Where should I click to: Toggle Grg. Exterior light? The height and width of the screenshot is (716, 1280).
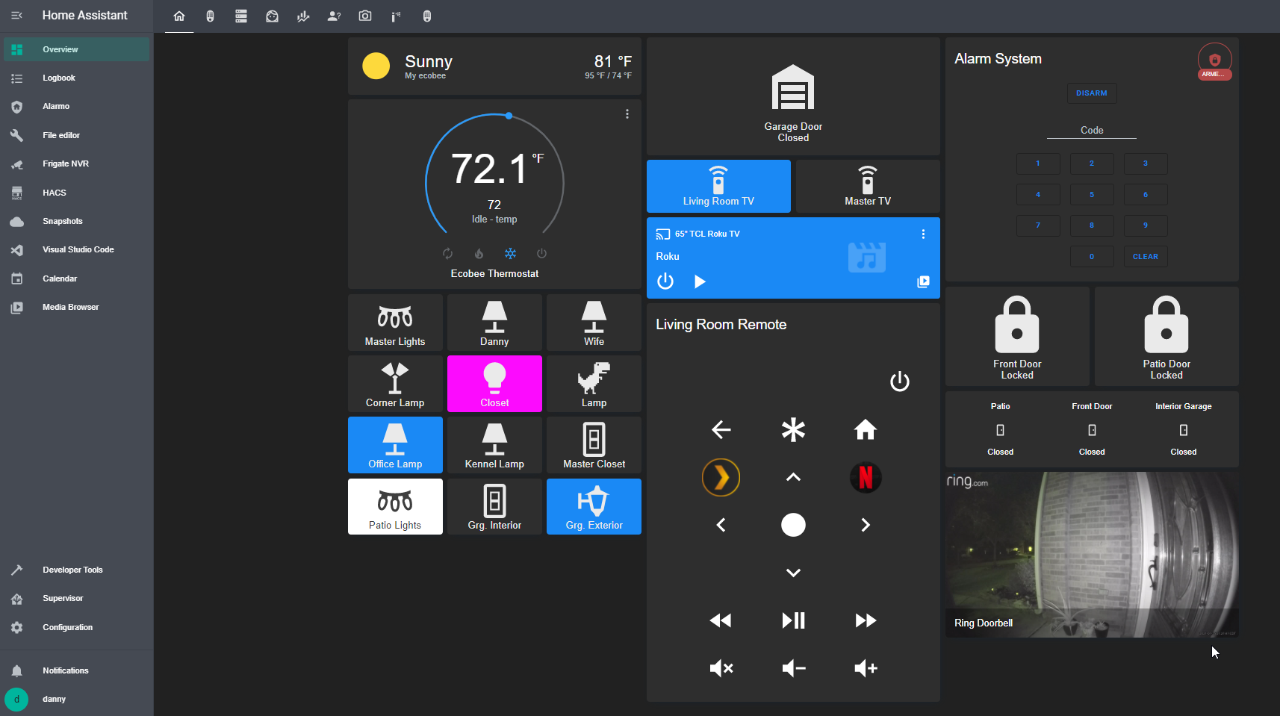click(x=594, y=506)
